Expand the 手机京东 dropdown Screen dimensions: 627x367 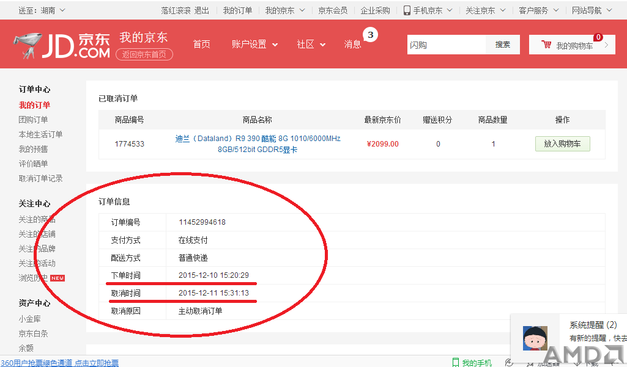[x=450, y=10]
